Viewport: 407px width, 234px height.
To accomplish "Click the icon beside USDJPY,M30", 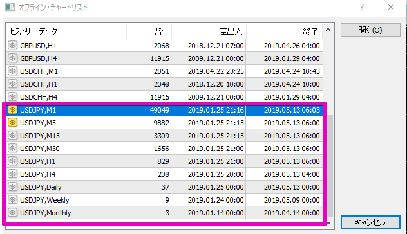I will tap(12, 148).
